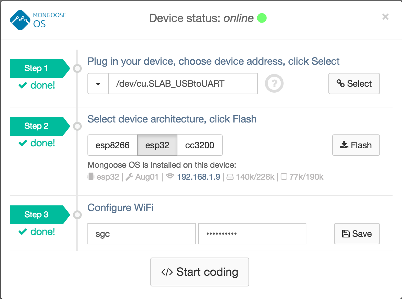Select the esp32 architecture option
The width and height of the screenshot is (402, 299).
coord(157,145)
